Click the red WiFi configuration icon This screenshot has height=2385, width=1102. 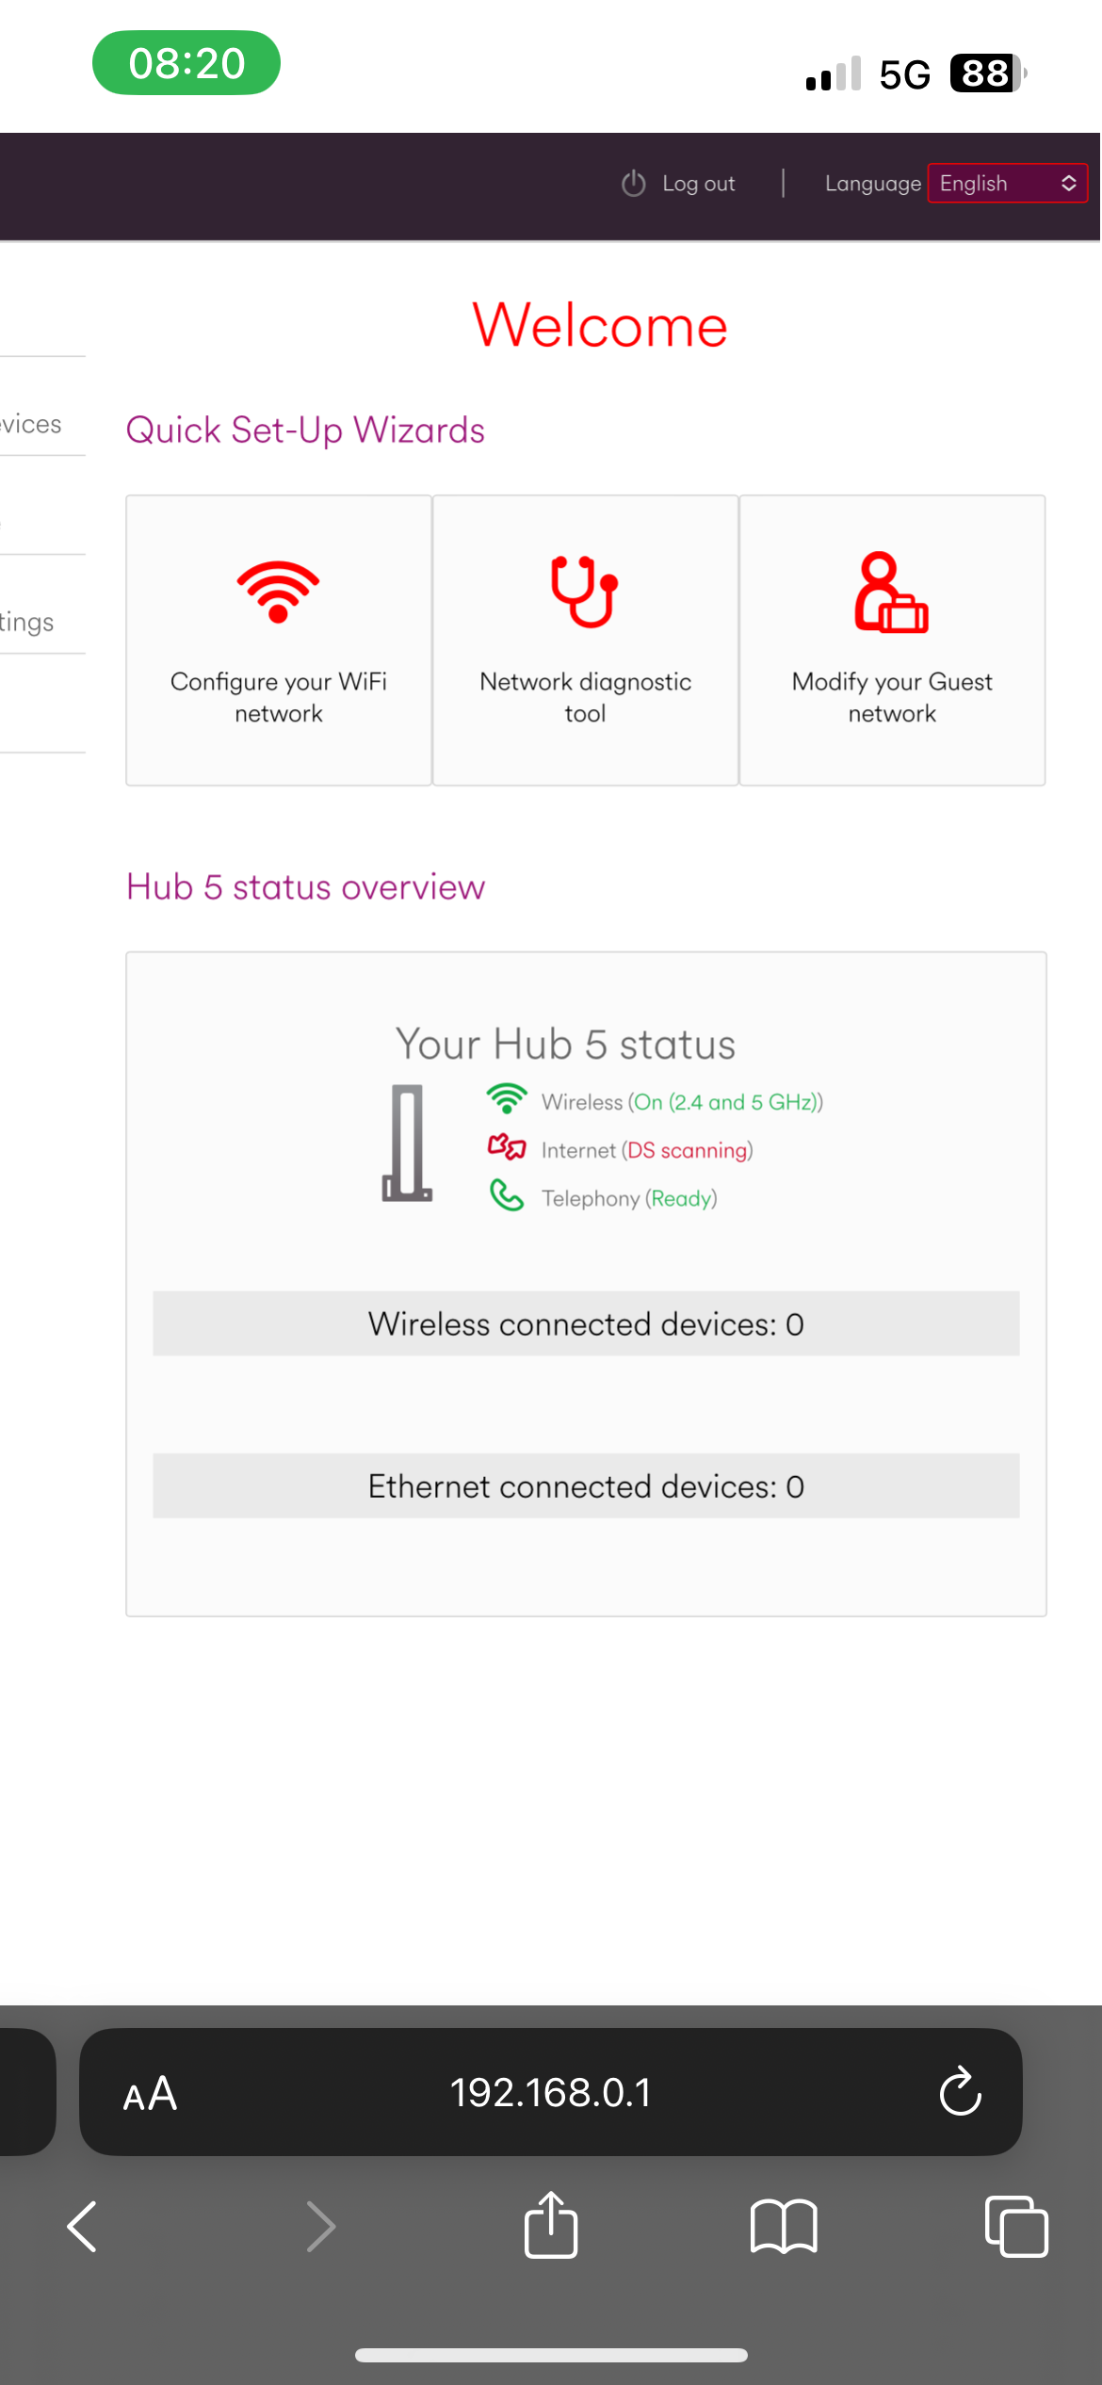pos(278,592)
